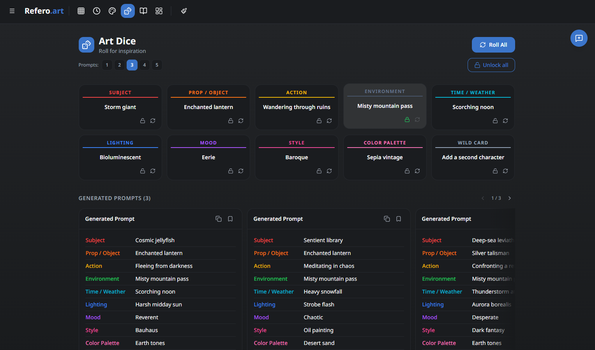Click the grid icon in top navigation
The width and height of the screenshot is (595, 350).
click(81, 11)
